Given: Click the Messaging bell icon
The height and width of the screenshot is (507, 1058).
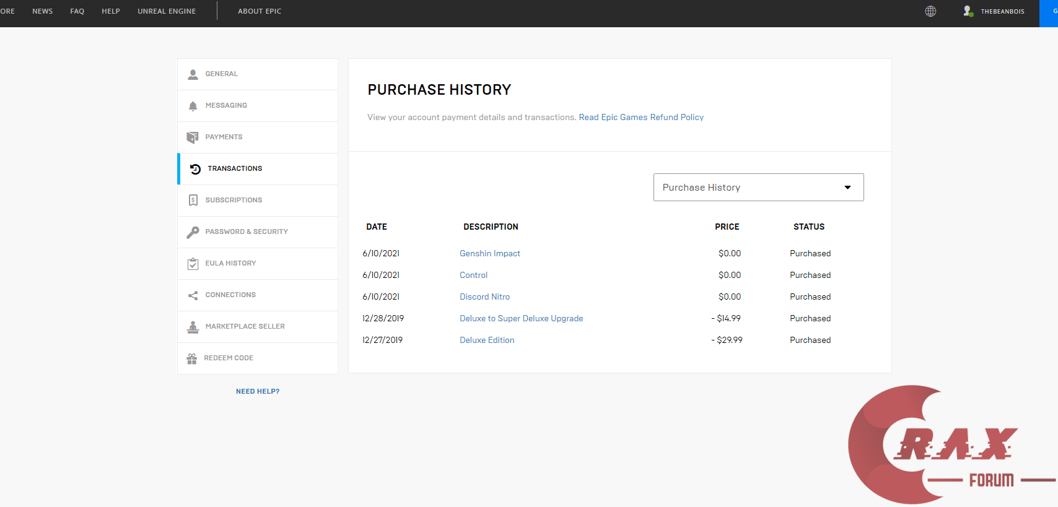Looking at the screenshot, I should [x=193, y=106].
